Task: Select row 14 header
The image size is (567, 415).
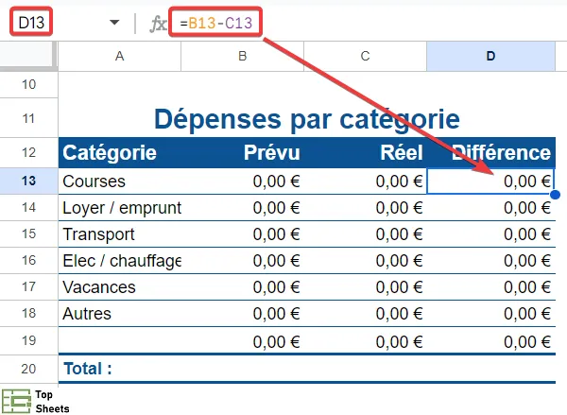Action: click(29, 207)
